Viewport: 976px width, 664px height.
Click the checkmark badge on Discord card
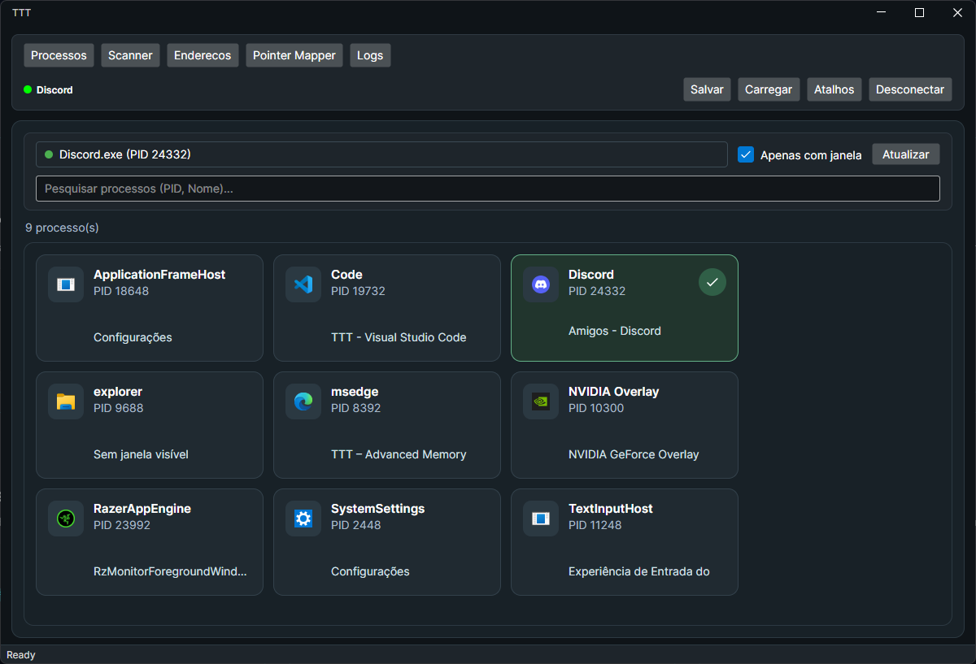pyautogui.click(x=712, y=282)
